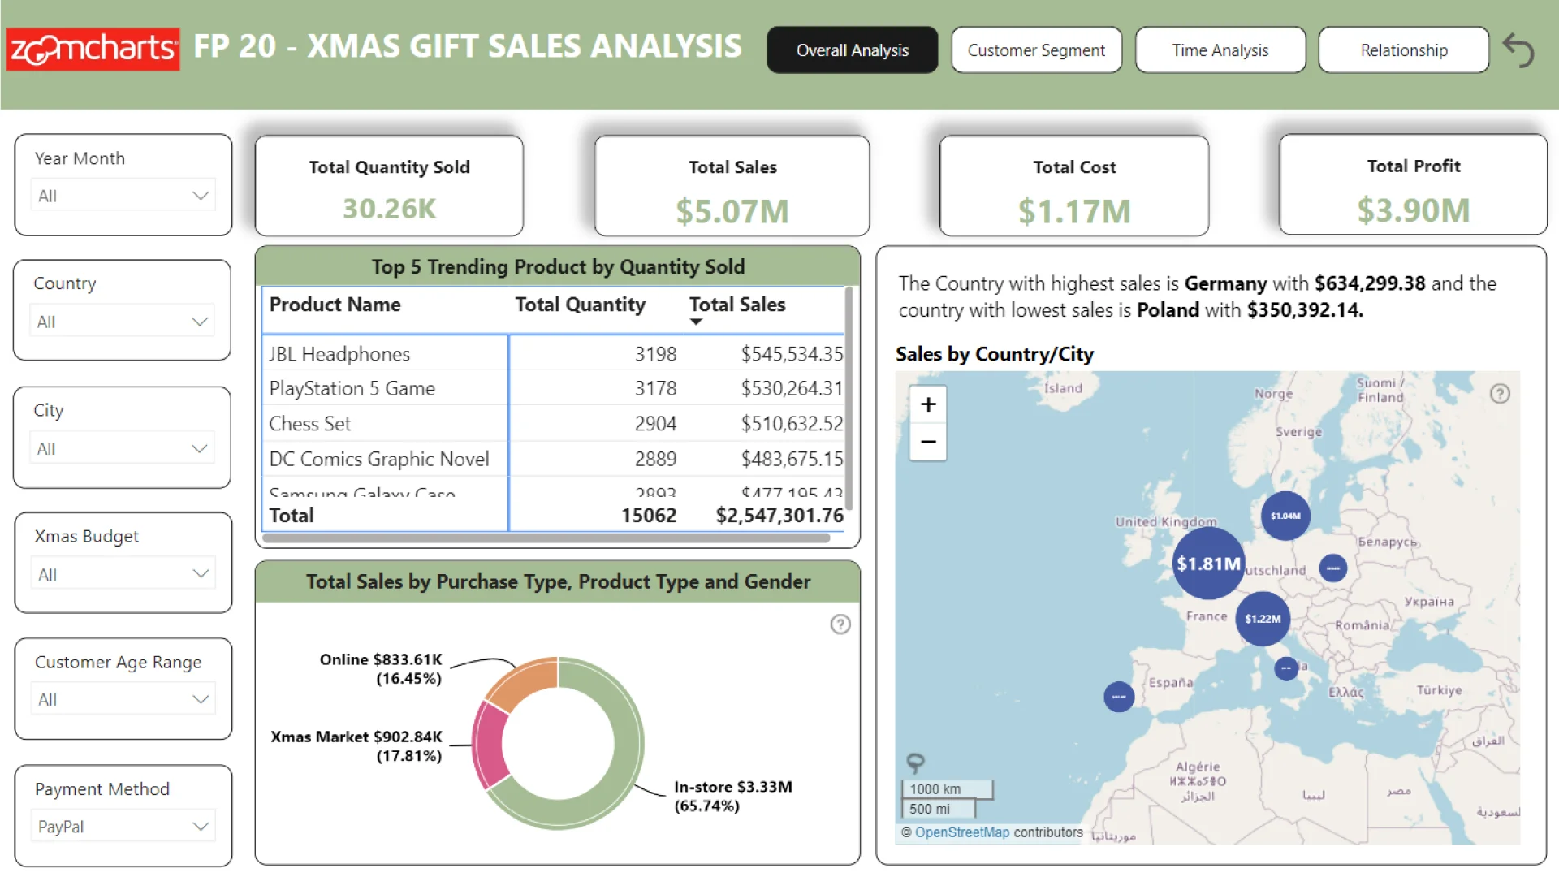Image resolution: width=1559 pixels, height=877 pixels.
Task: Click the 1000 km map scale label
Action: 935,789
